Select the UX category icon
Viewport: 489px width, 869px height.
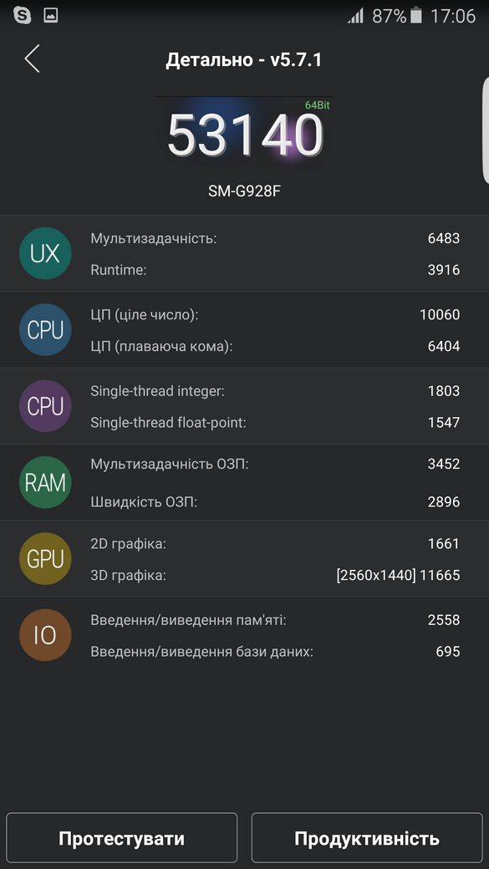45,253
